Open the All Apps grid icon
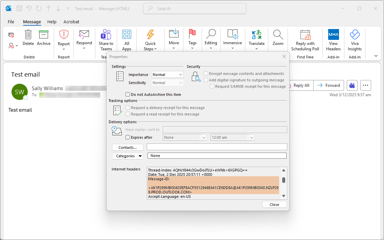Image resolution: width=384 pixels, height=240 pixels. click(x=127, y=34)
